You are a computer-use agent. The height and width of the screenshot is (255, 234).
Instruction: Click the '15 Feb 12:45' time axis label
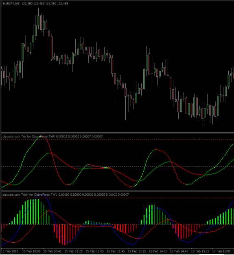[116, 251]
